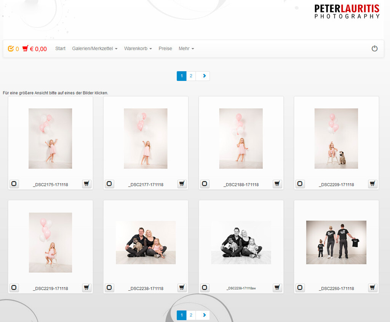Click the filename text _DSC2175-171118
Image resolution: width=390 pixels, height=322 pixels.
point(51,185)
